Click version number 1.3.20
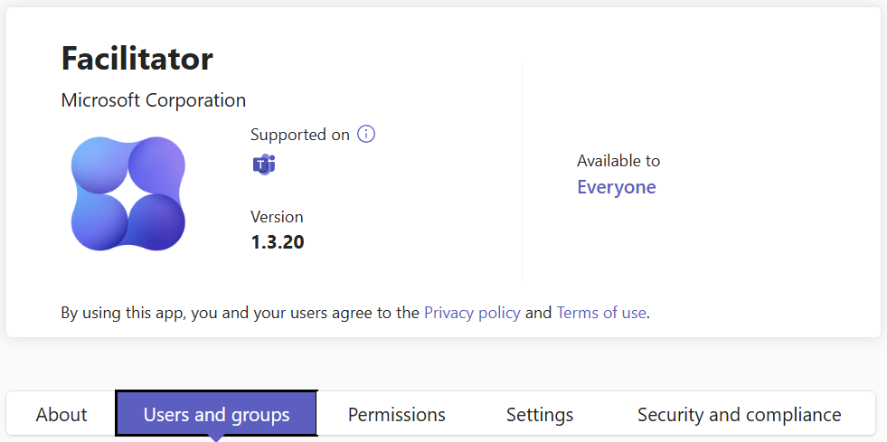Screen dimensions: 887x442 coord(278,242)
